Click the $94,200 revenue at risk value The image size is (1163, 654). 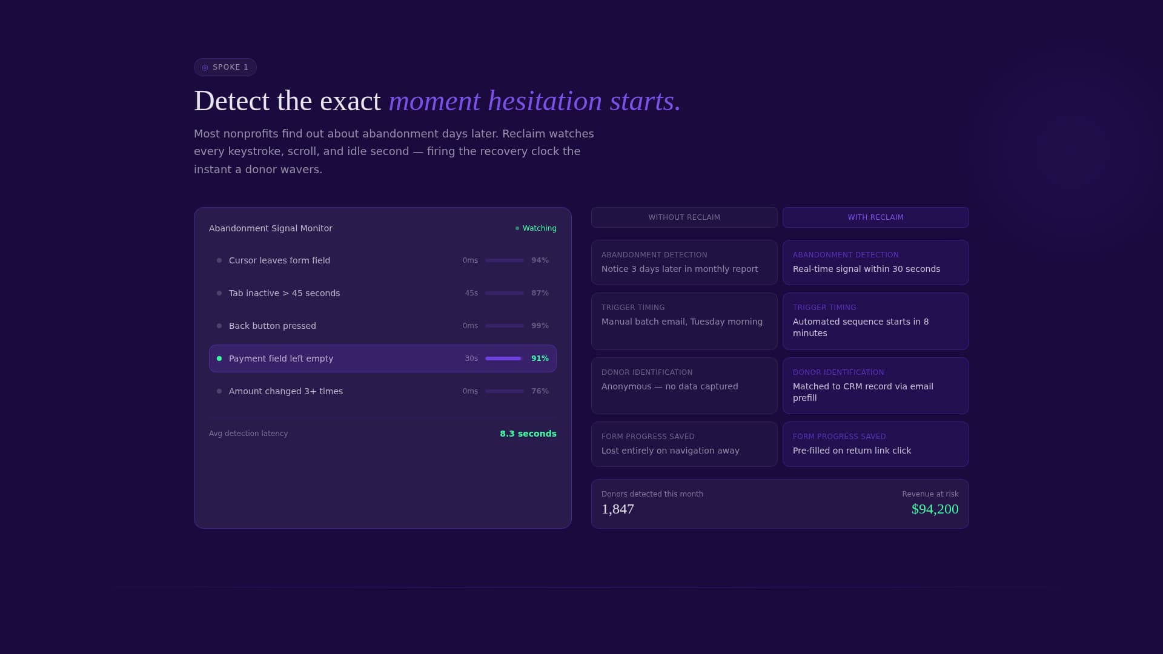coord(935,509)
